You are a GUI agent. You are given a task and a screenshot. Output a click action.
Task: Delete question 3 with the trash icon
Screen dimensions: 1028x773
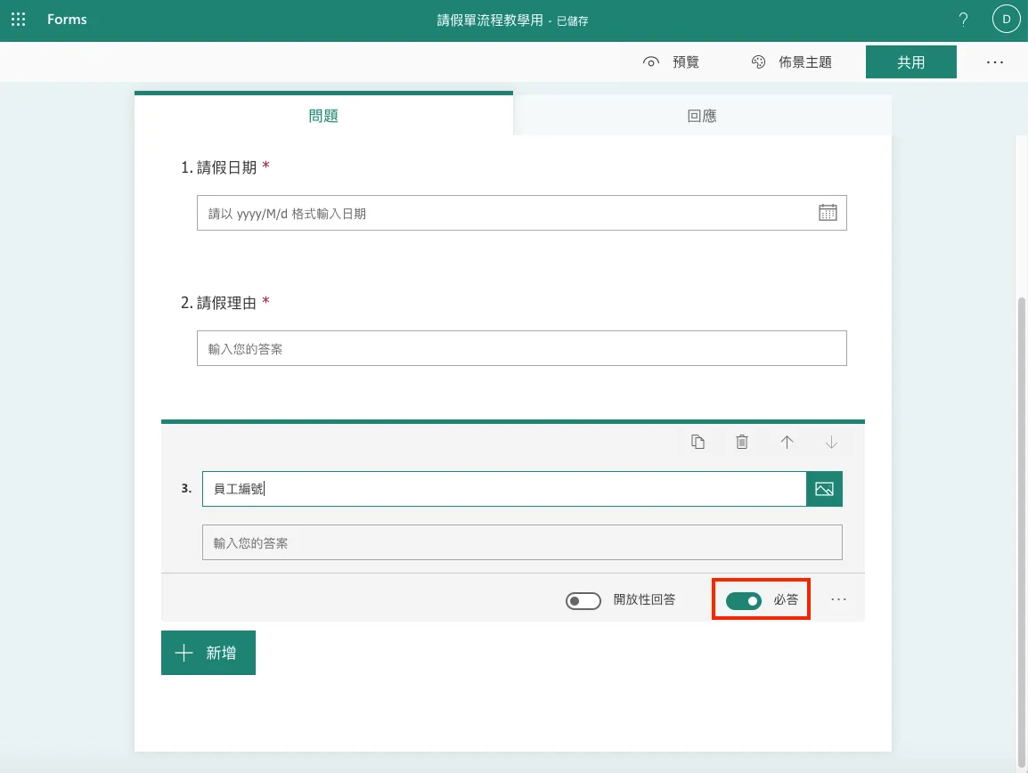click(741, 442)
